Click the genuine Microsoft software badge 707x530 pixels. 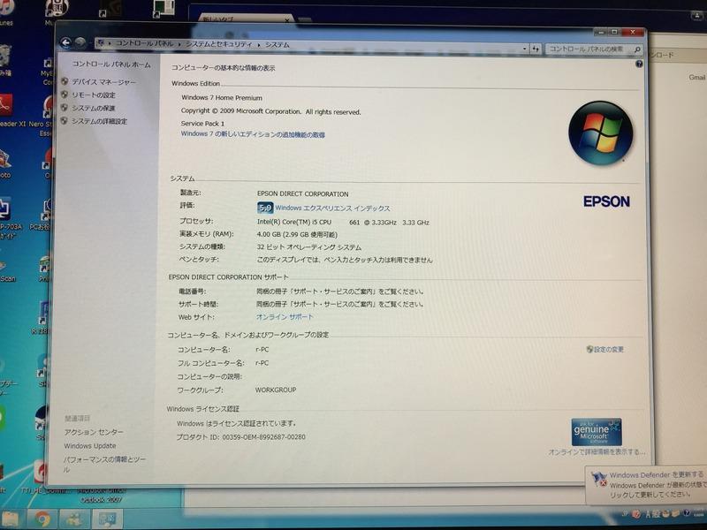pyautogui.click(x=597, y=432)
